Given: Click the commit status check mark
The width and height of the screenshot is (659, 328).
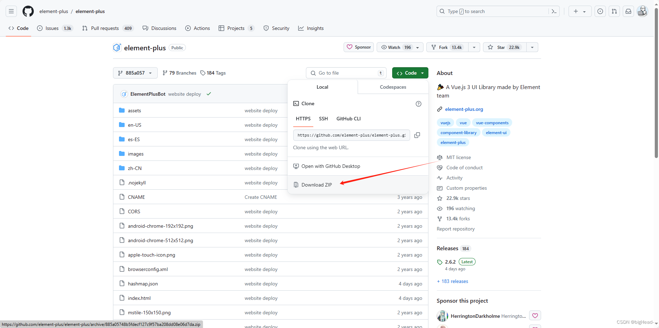Looking at the screenshot, I should point(209,94).
